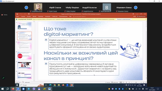Select Vitaliy Shayban participant tile
162x91 pixels.
coord(72,7)
